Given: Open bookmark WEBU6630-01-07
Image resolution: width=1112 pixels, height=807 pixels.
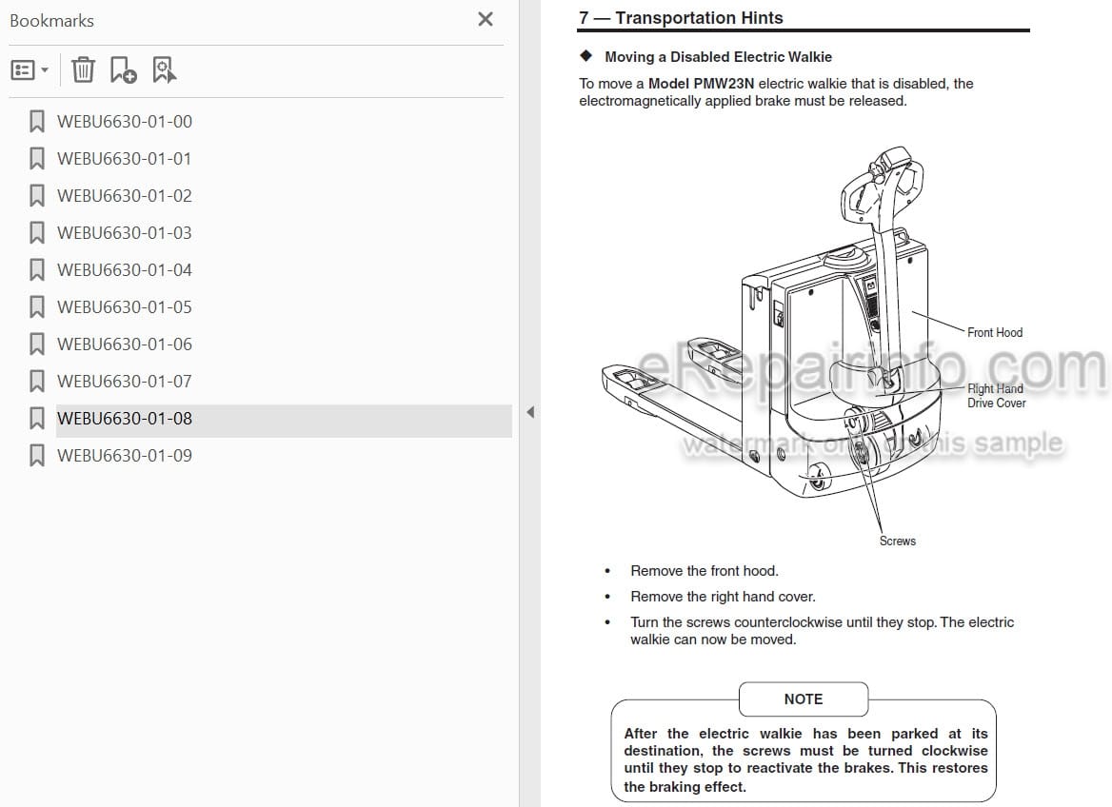Looking at the screenshot, I should tap(124, 382).
